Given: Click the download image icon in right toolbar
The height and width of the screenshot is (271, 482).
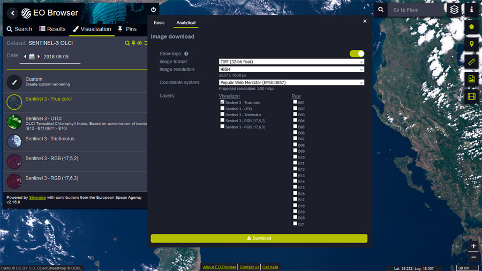Looking at the screenshot, I should [471, 79].
